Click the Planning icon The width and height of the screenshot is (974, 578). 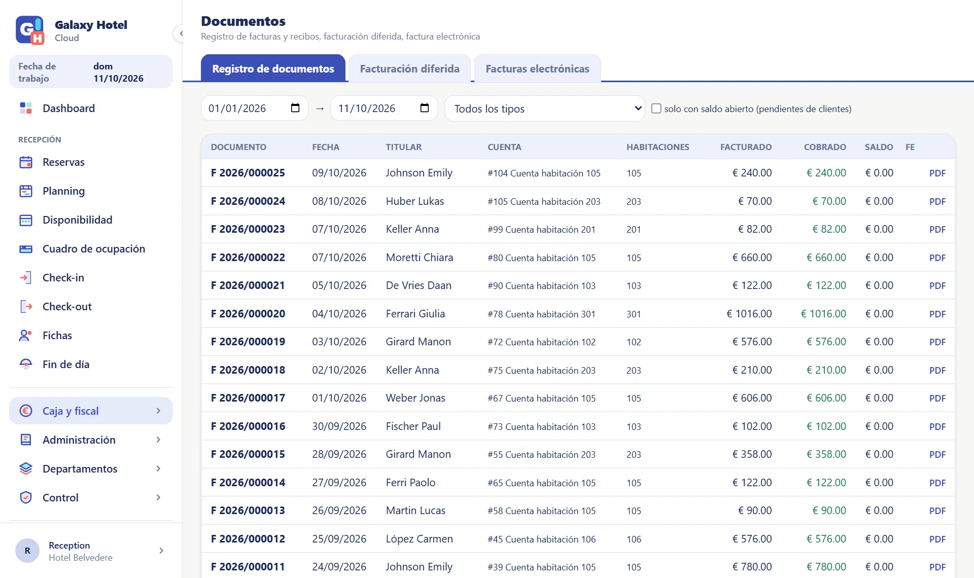point(26,191)
